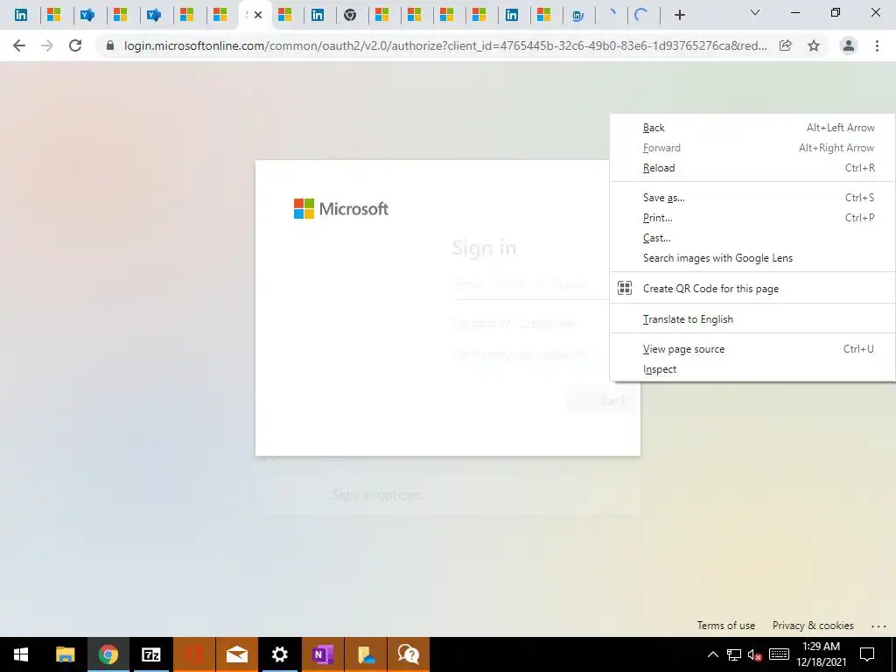The image size is (896, 672).
Task: Click the network status tray icon
Action: tap(734, 654)
